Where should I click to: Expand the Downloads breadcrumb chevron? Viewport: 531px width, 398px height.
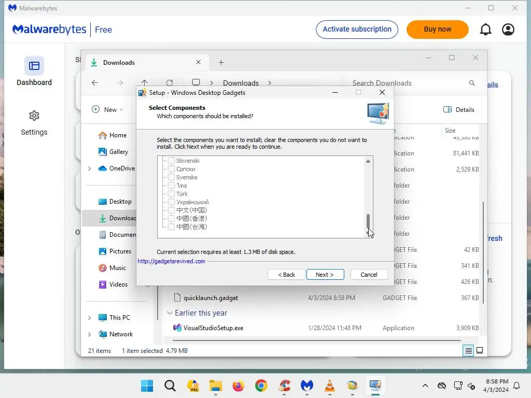coord(270,83)
